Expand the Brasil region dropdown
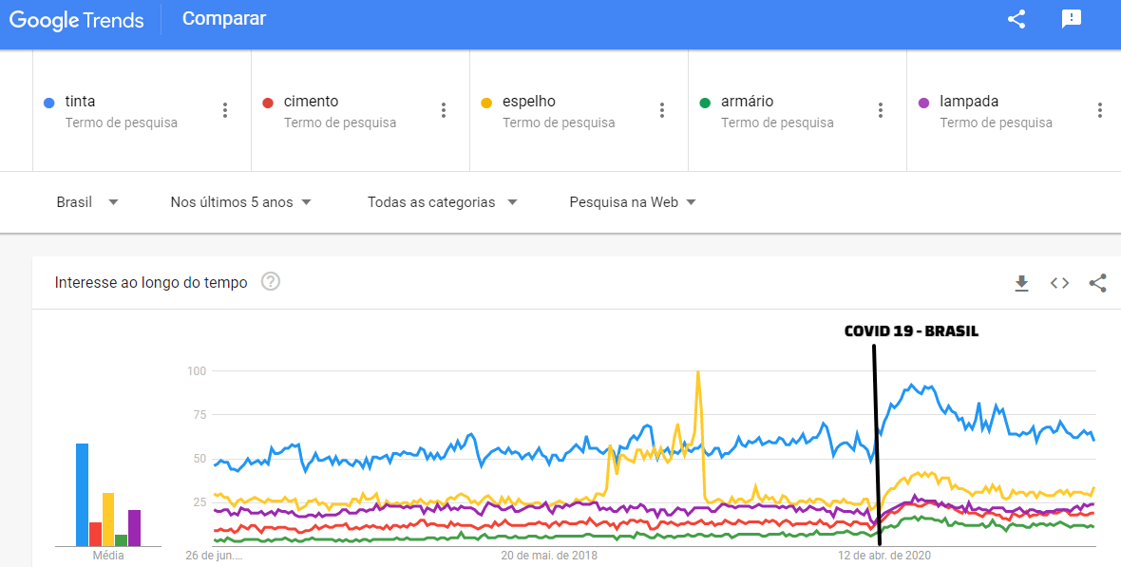The image size is (1121, 567). pyautogui.click(x=87, y=202)
